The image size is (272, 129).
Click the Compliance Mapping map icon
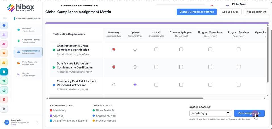point(18,52)
